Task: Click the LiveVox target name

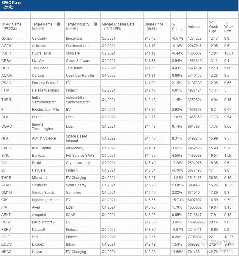Action: click(38, 61)
